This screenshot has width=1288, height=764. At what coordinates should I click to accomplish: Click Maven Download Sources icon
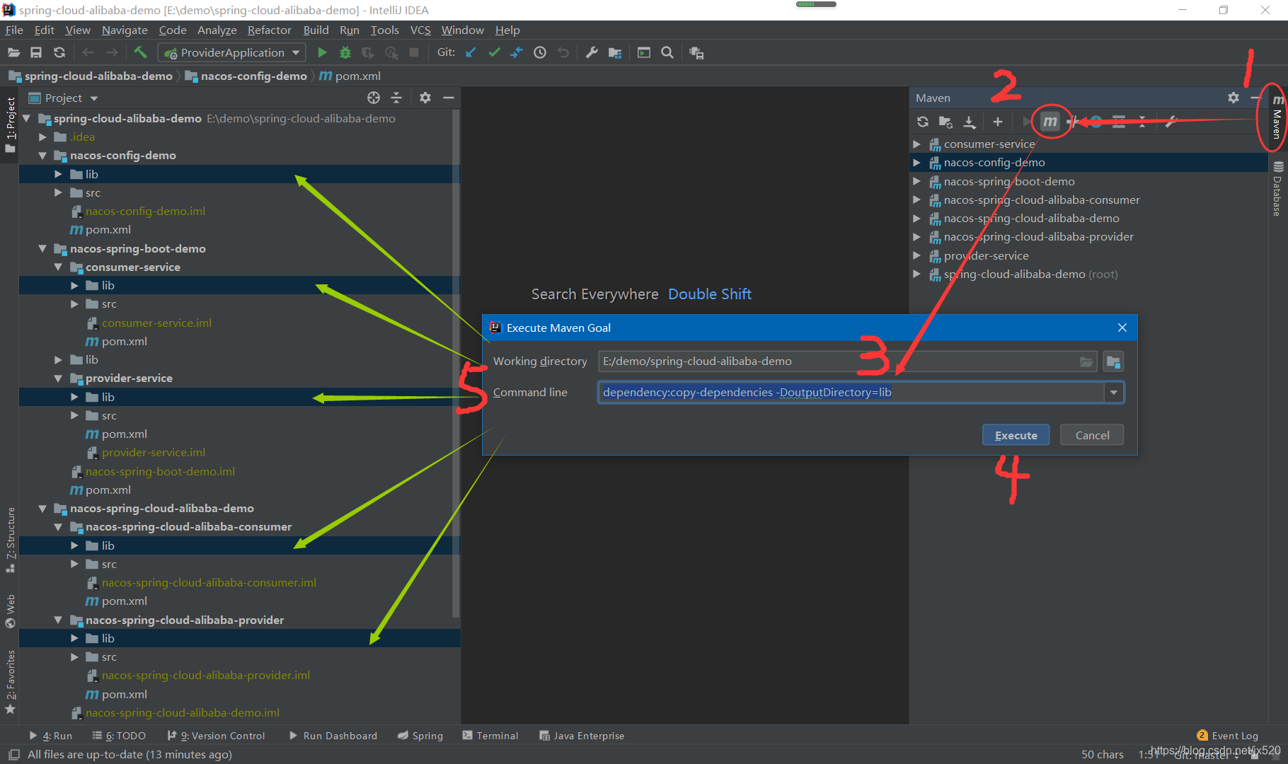tap(970, 122)
